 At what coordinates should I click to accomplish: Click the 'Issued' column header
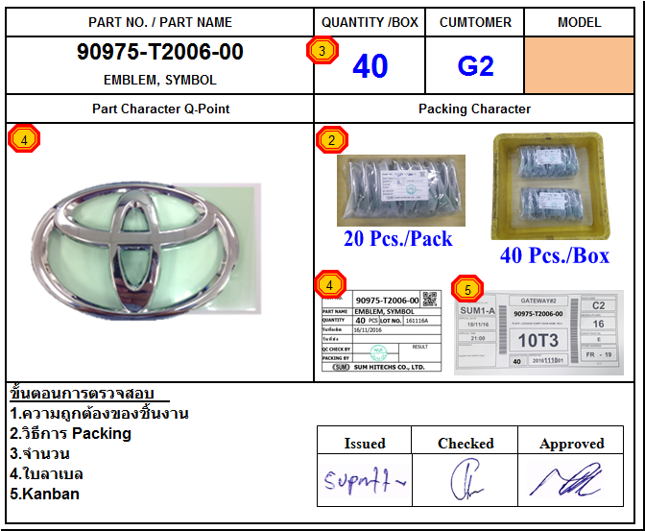pos(365,444)
